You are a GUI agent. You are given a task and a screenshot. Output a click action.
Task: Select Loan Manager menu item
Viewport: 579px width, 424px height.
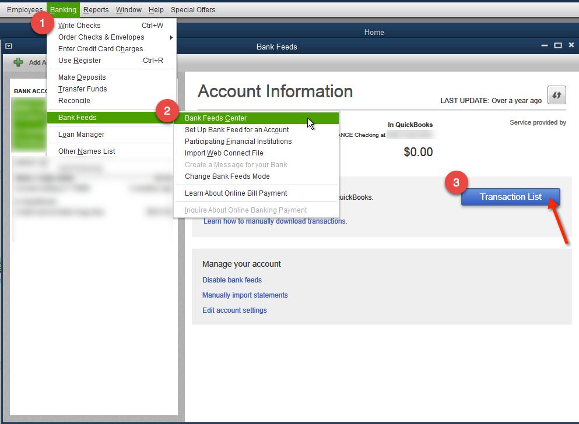(x=111, y=135)
